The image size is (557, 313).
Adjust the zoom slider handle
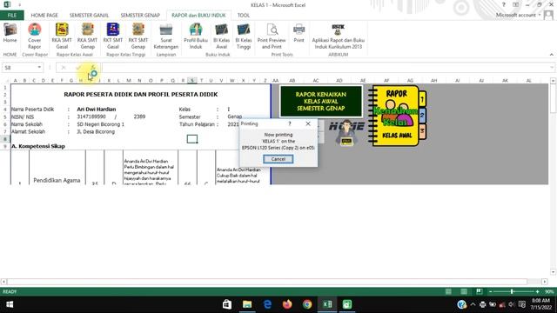click(x=512, y=291)
